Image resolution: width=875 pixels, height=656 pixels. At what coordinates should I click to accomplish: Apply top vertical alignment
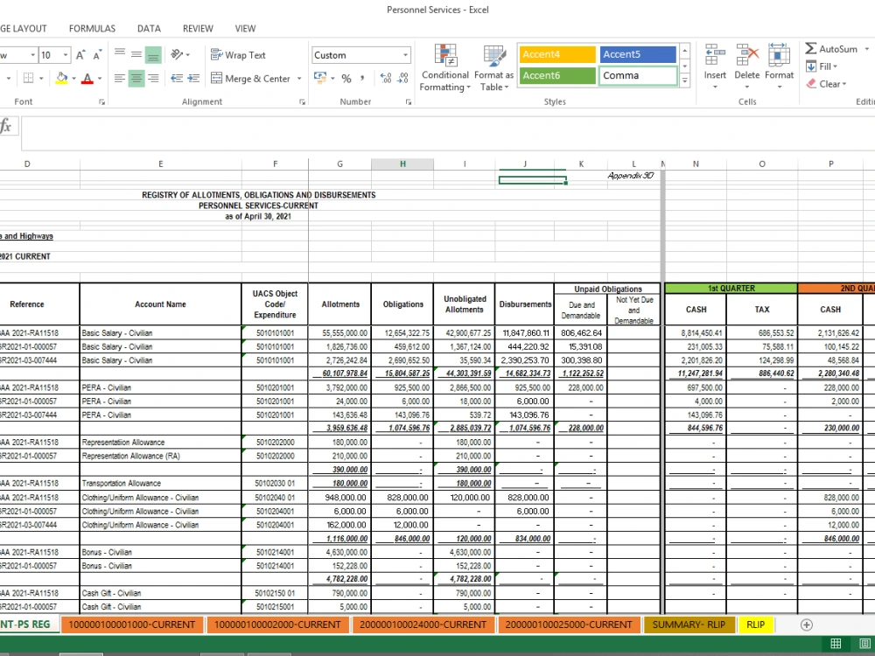(x=119, y=54)
